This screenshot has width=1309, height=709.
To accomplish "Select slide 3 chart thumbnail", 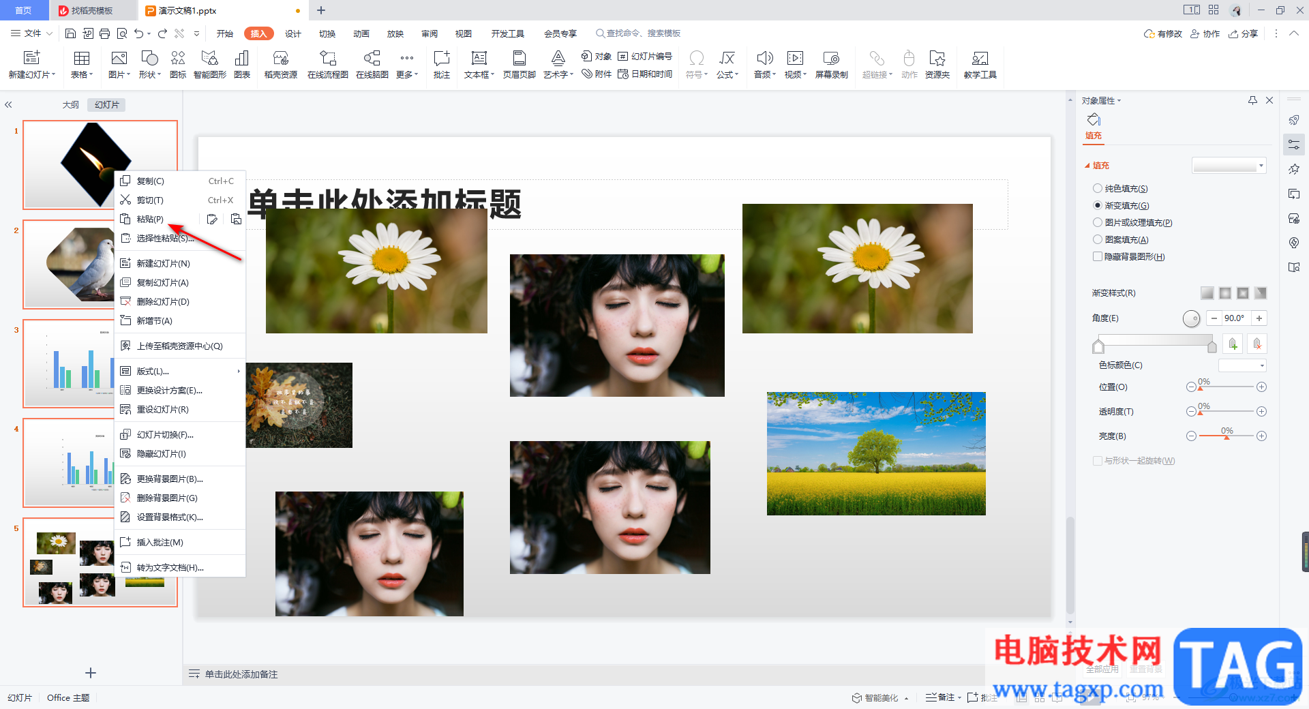I will tap(68, 363).
